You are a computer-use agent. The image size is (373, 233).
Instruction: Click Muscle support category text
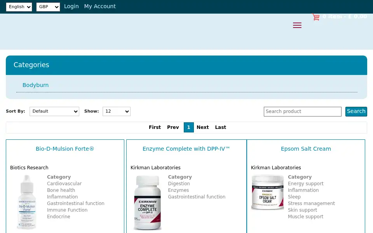305,217
